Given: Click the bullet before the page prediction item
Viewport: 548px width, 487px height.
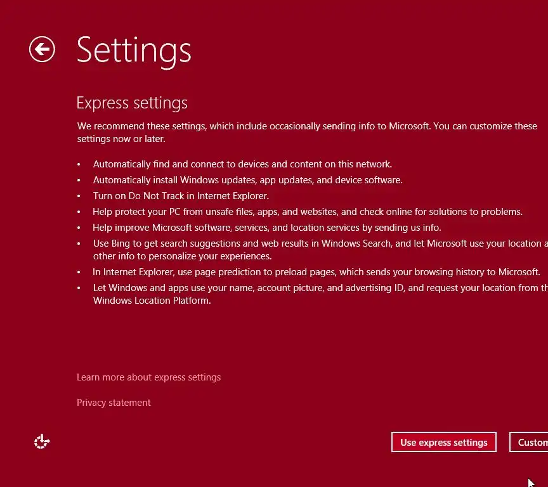Looking at the screenshot, I should point(79,273).
